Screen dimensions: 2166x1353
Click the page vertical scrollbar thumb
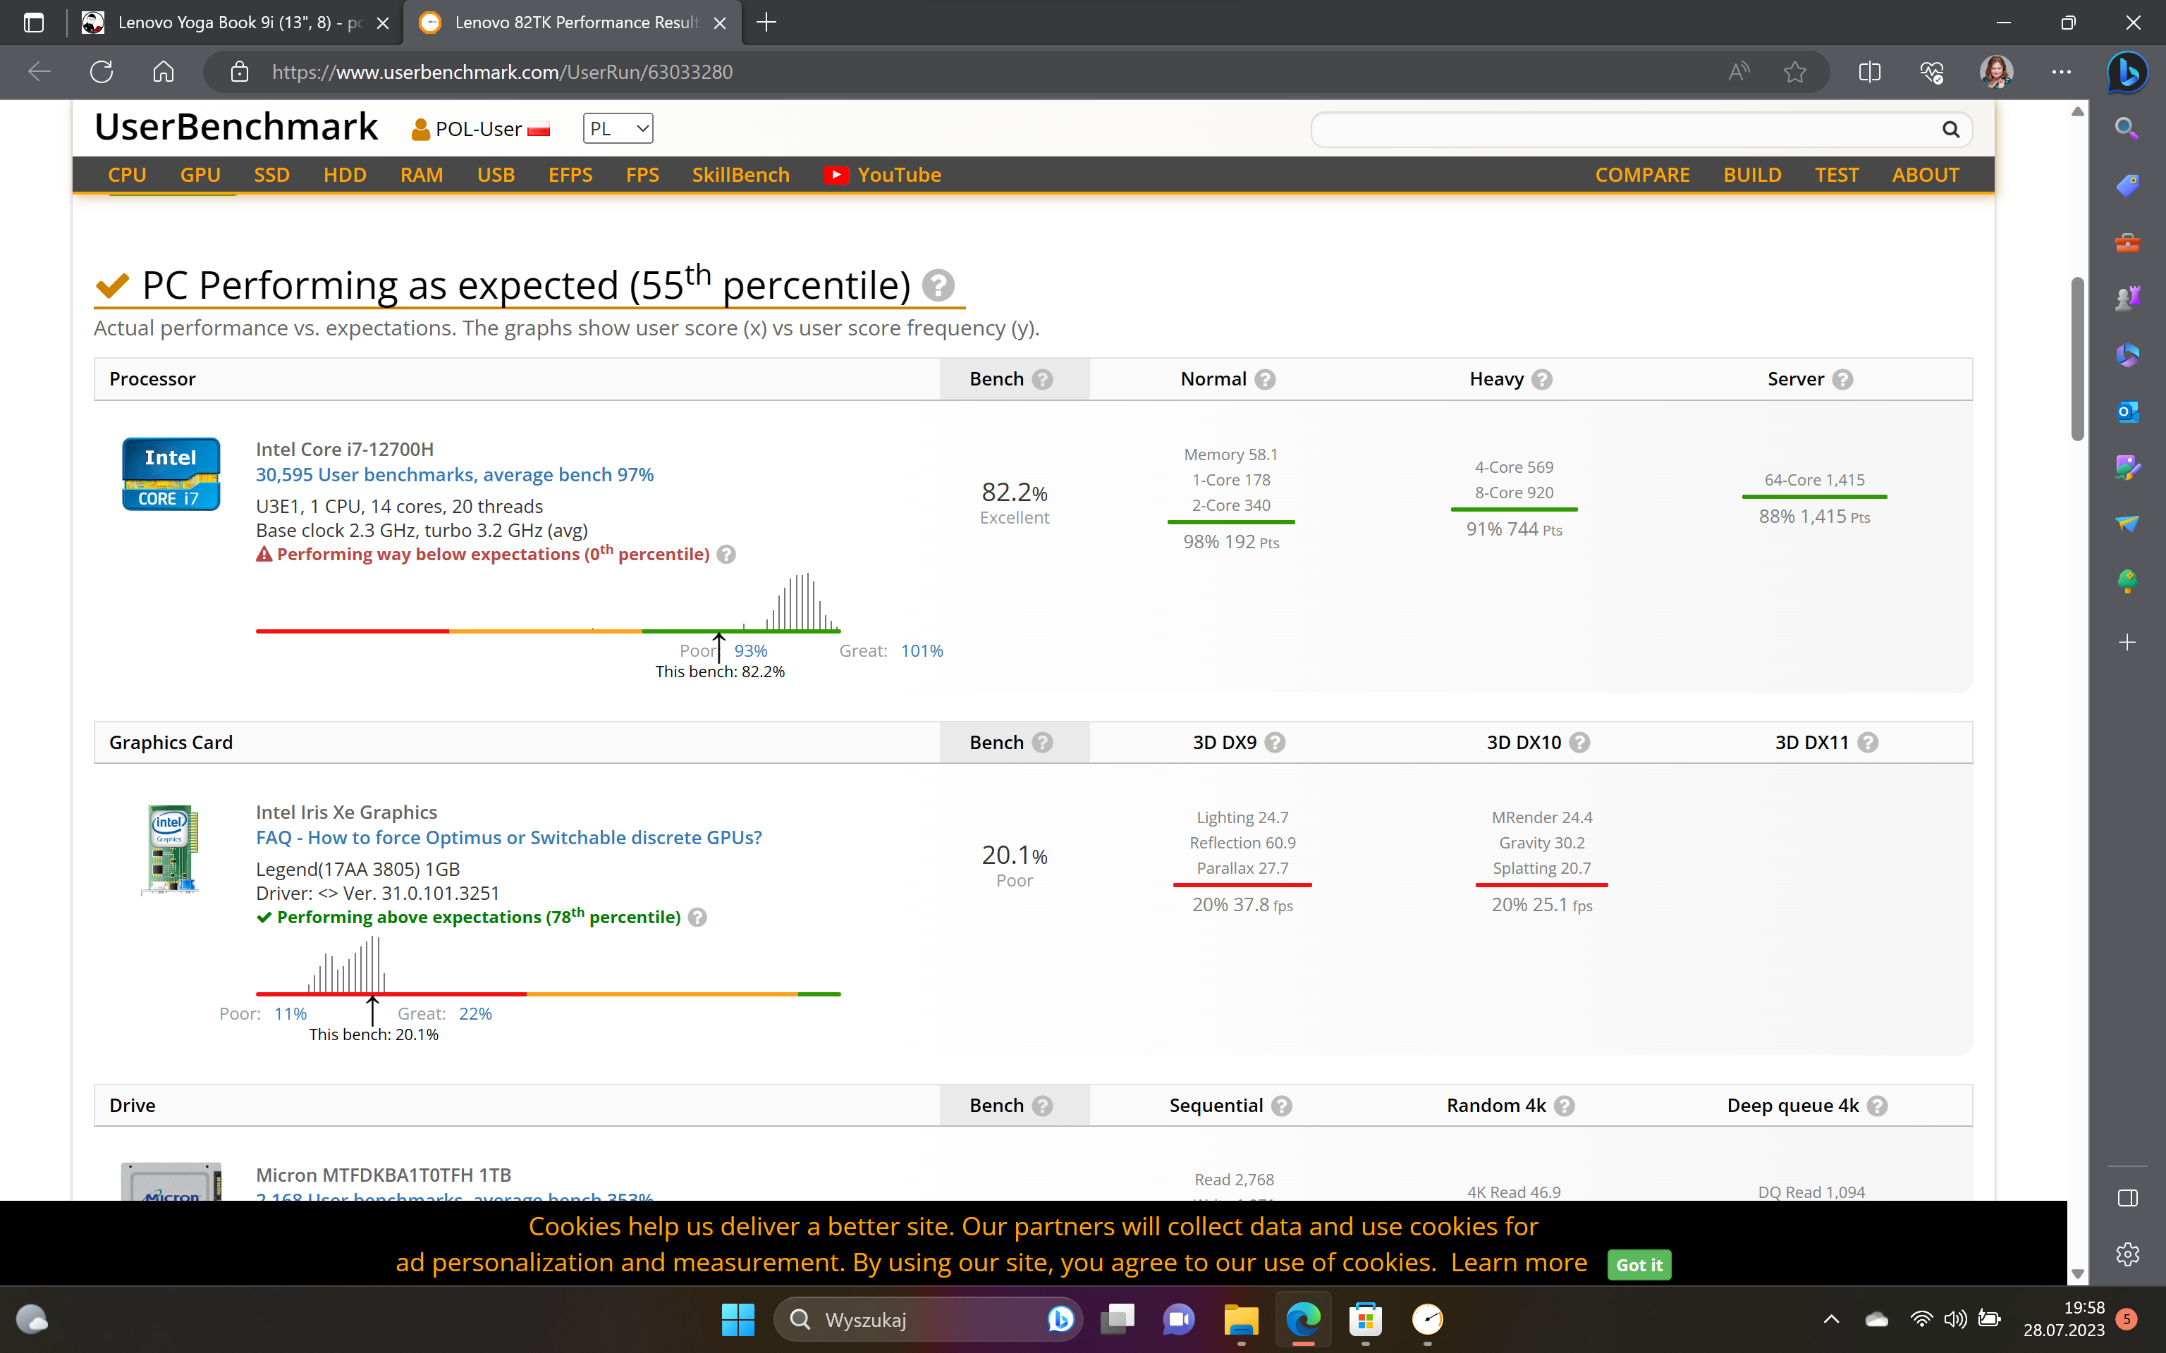tap(2077, 358)
